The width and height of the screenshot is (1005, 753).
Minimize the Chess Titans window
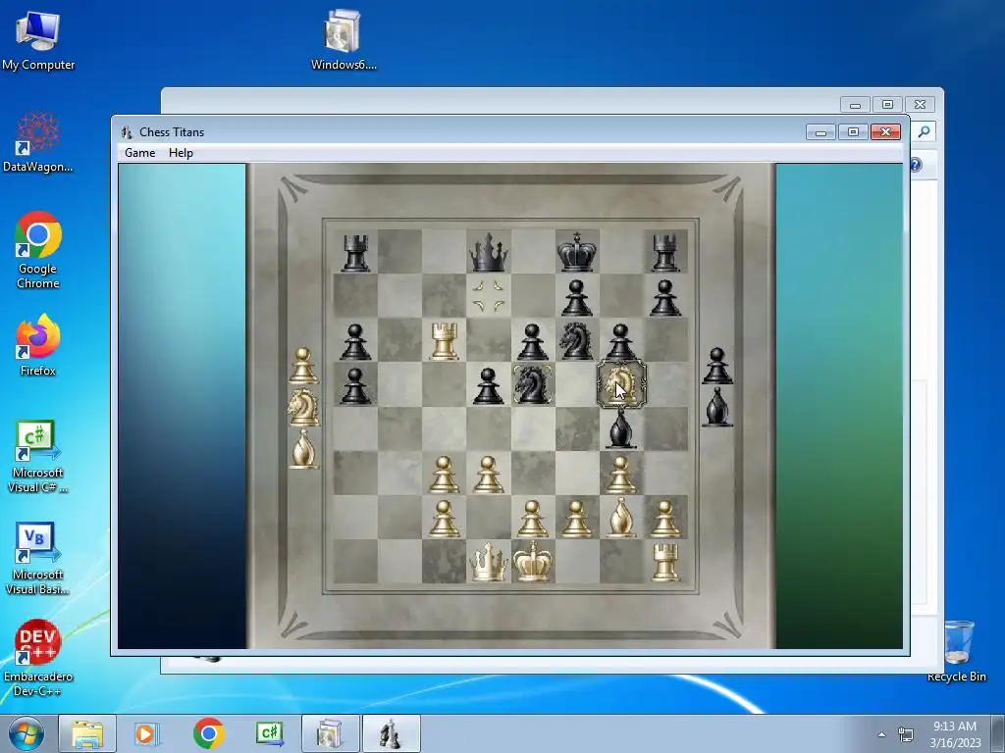pos(821,132)
